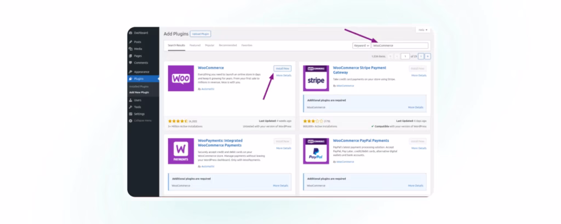Open More Details in PayPal required-plugins notice
Viewport: 561px width, 224px height.
coord(416,186)
